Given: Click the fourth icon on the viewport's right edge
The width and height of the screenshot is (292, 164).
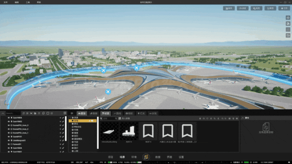Looking at the screenshot, I should click(288, 36).
